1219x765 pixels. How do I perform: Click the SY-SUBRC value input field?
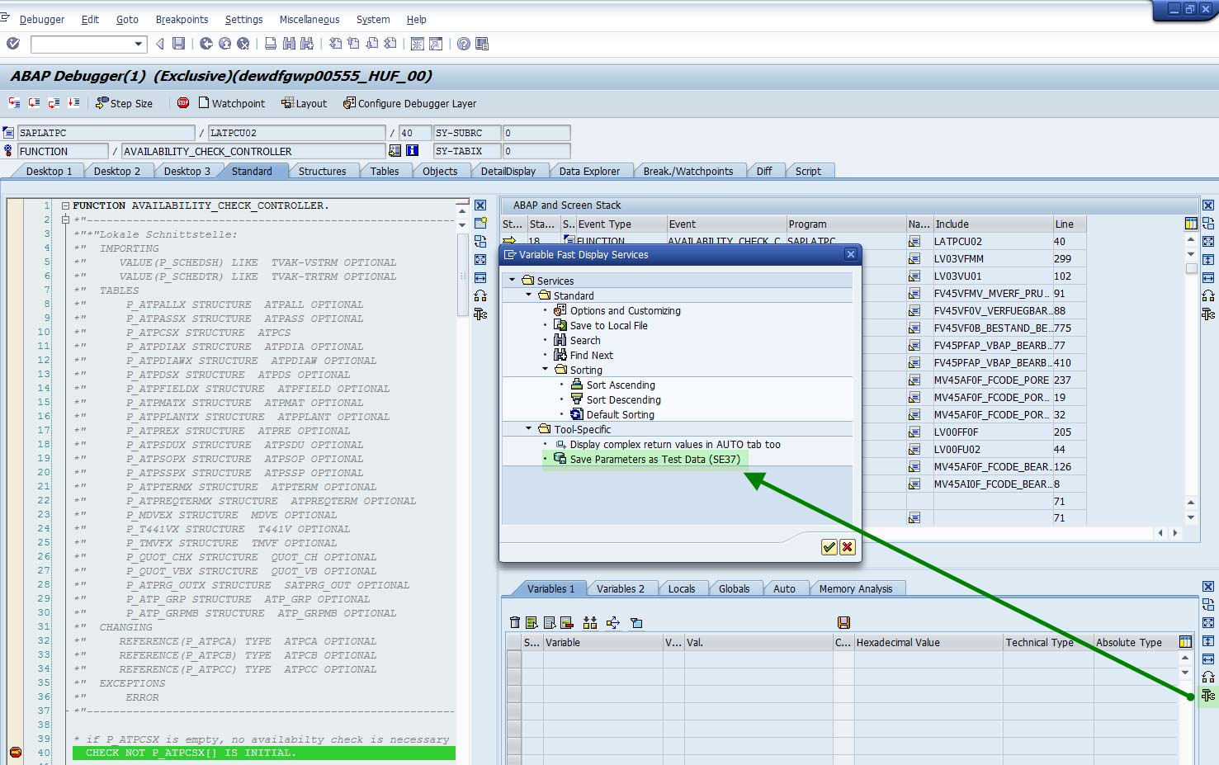(536, 133)
